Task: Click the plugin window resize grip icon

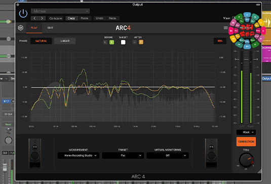Action: [259, 171]
